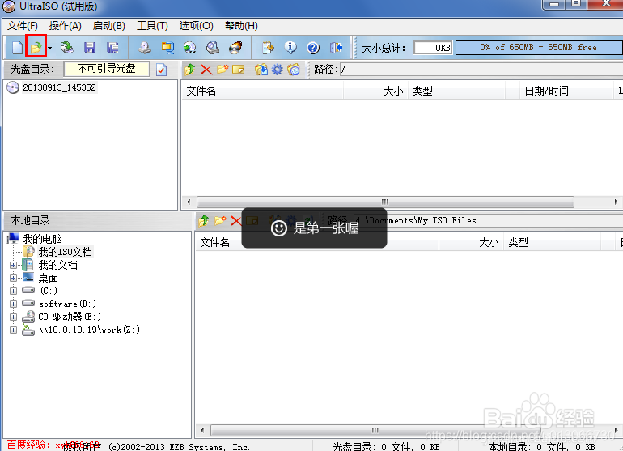623x451 pixels.
Task: Expand the 桌面 tree node
Action: point(14,278)
